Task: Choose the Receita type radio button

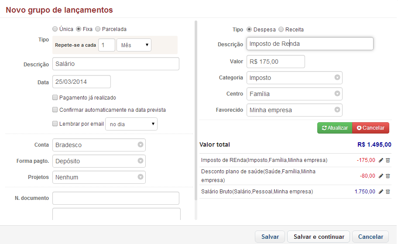Action: [281, 30]
